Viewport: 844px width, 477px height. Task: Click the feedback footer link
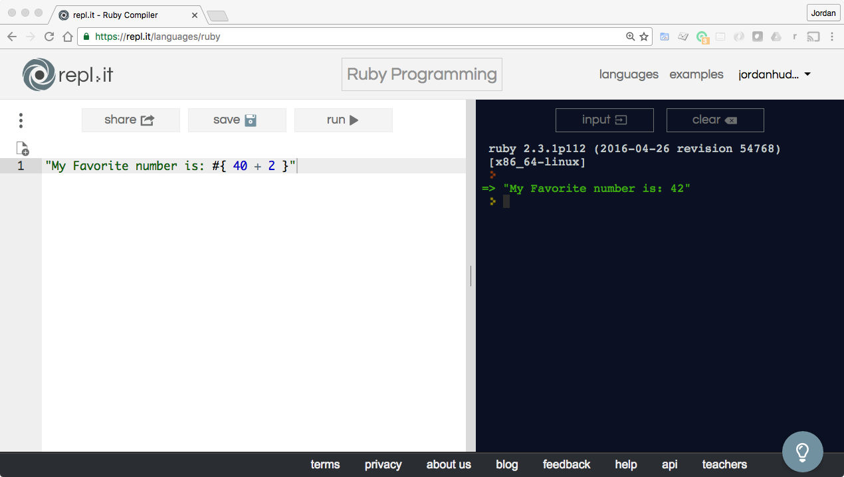click(x=566, y=464)
